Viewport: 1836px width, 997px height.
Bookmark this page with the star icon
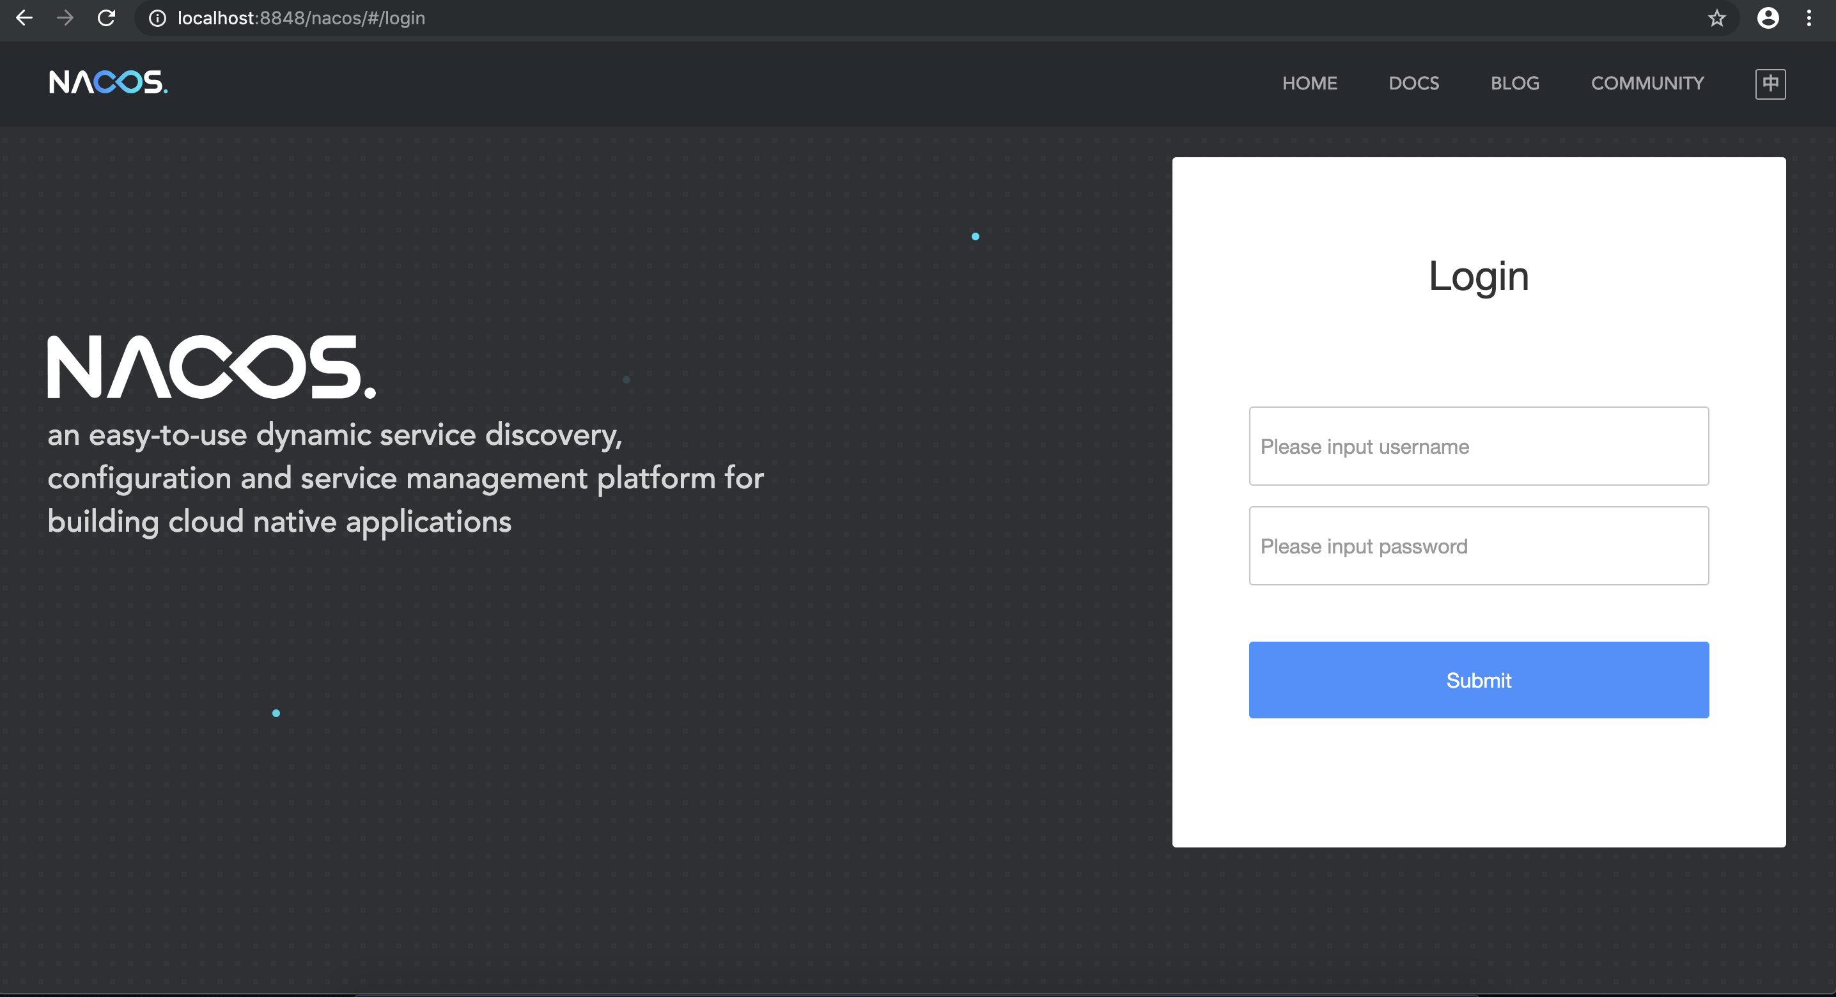[1716, 18]
